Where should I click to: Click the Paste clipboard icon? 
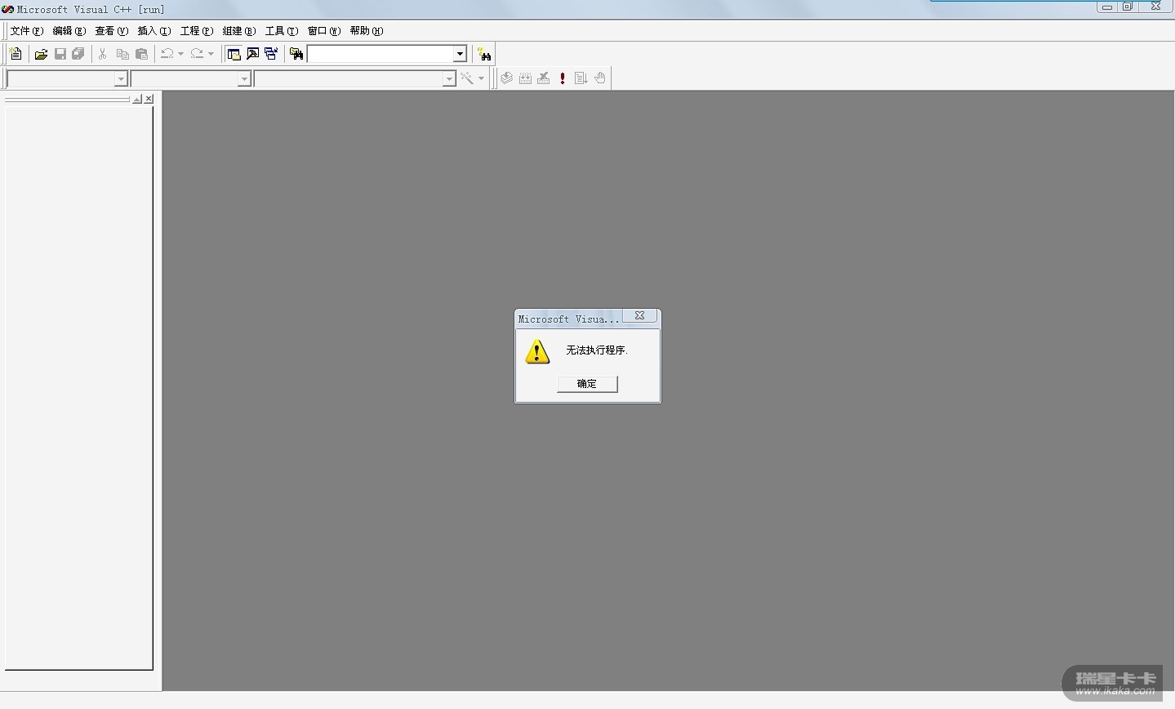tap(141, 54)
